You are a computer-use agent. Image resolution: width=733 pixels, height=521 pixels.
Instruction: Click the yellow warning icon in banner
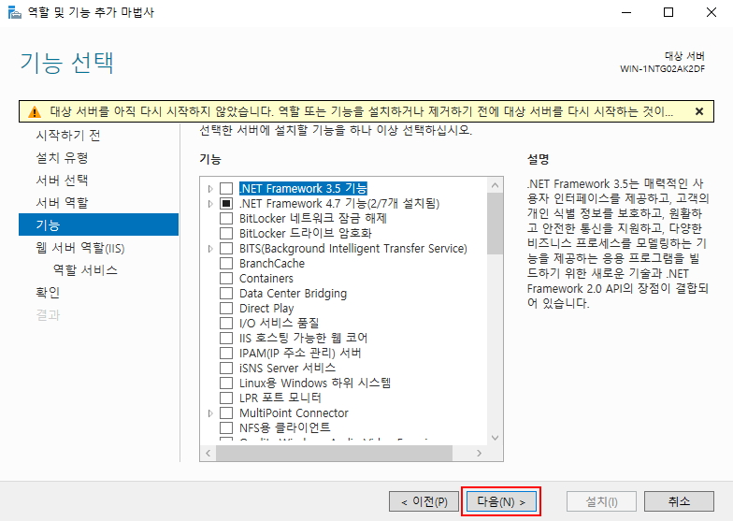(x=34, y=111)
